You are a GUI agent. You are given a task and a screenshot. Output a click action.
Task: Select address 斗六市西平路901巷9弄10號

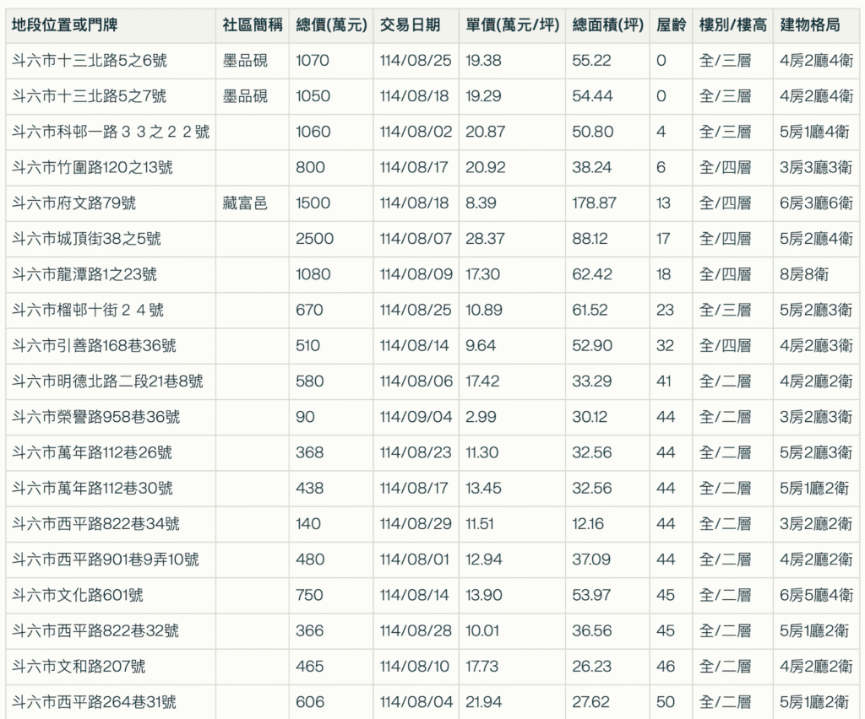(x=106, y=560)
